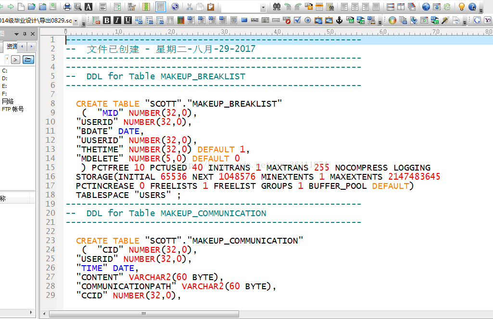This screenshot has width=493, height=319.
Task: Click the Print printer icon
Action: (67, 7)
